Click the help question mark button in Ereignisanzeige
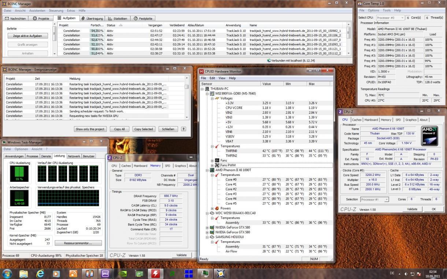Screen dimensions: 447x279 [184, 129]
